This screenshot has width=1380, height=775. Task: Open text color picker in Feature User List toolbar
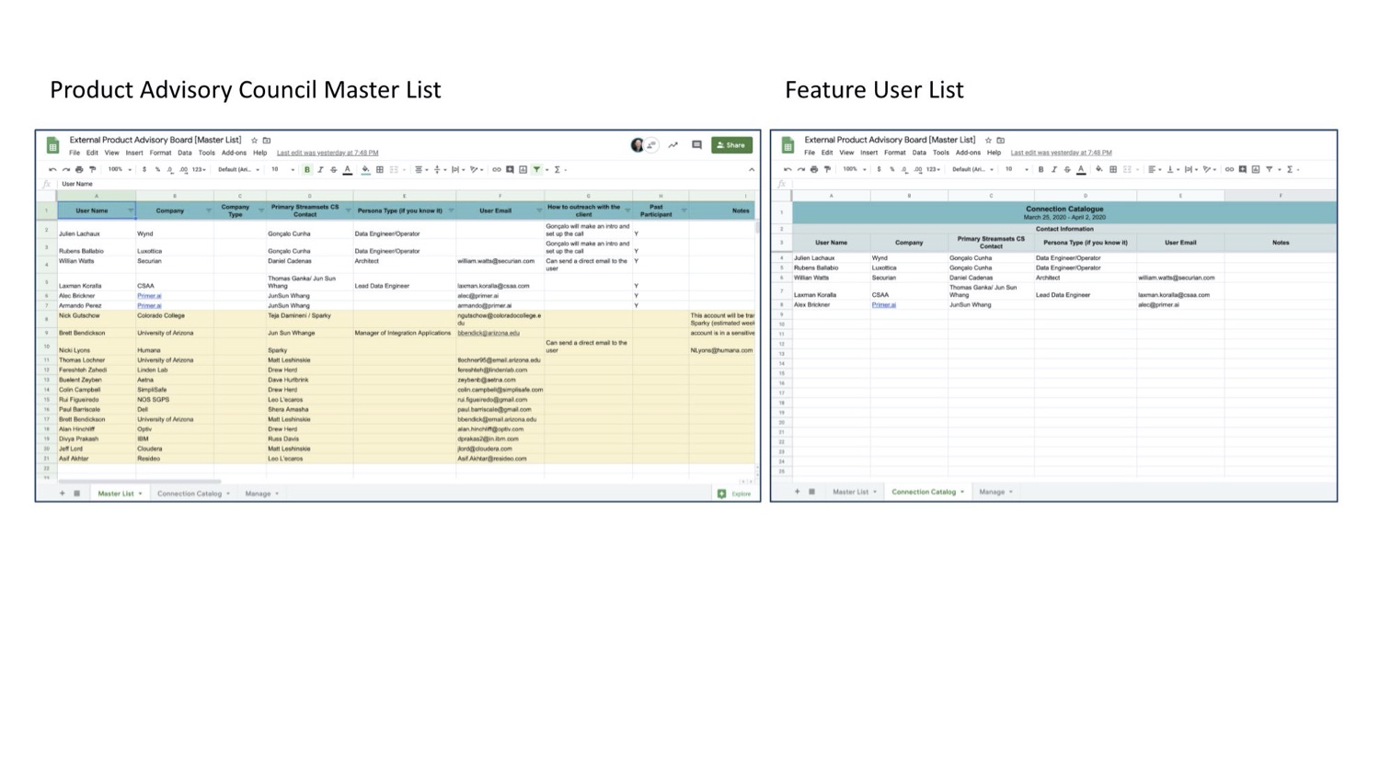pyautogui.click(x=1081, y=169)
